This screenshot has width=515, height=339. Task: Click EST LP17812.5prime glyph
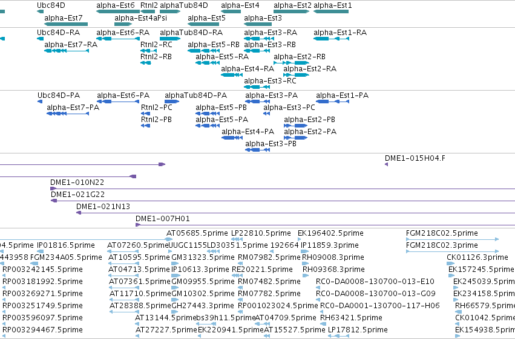pyautogui.click(x=338, y=336)
